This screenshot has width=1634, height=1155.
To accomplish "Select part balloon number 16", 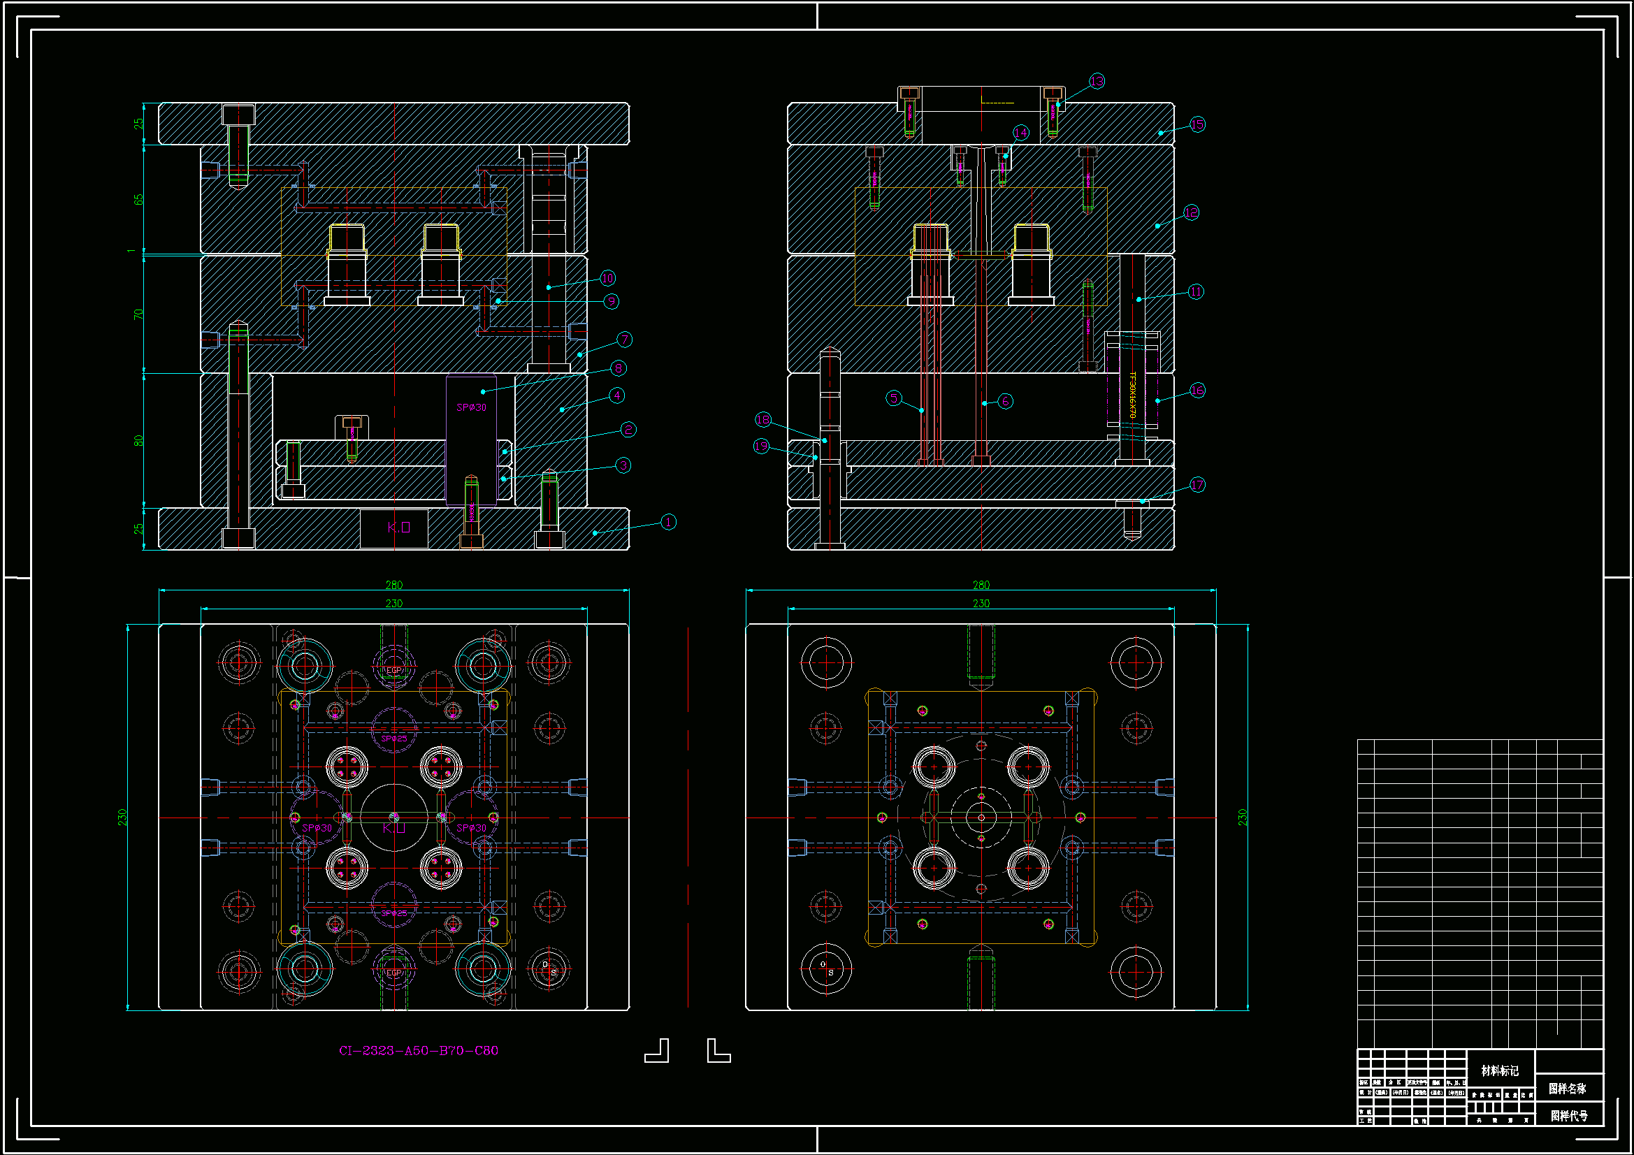I will [1197, 390].
